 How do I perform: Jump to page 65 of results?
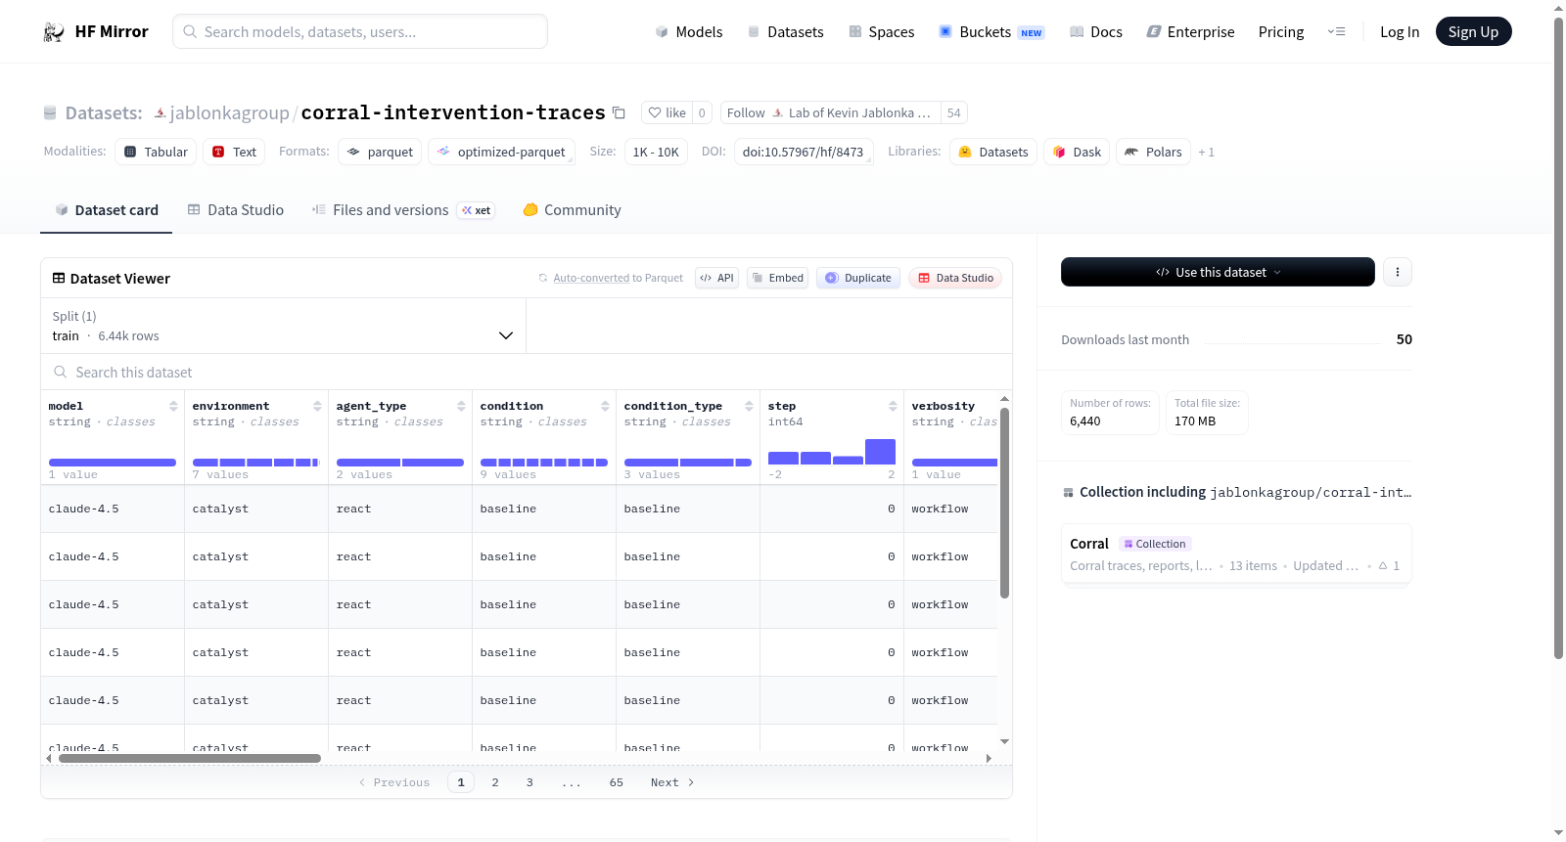pos(617,782)
